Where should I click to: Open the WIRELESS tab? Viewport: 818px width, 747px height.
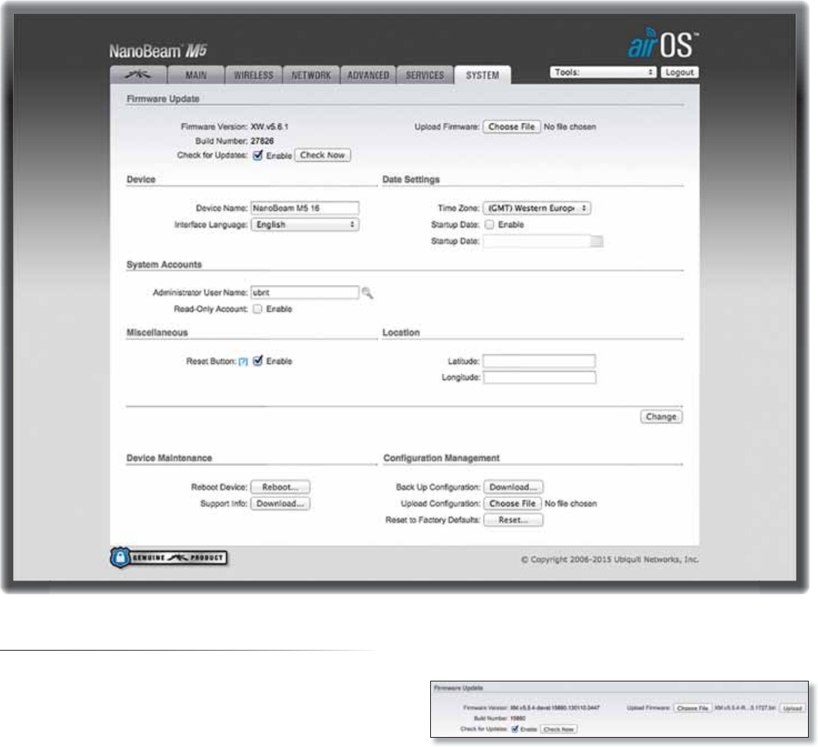tap(254, 75)
